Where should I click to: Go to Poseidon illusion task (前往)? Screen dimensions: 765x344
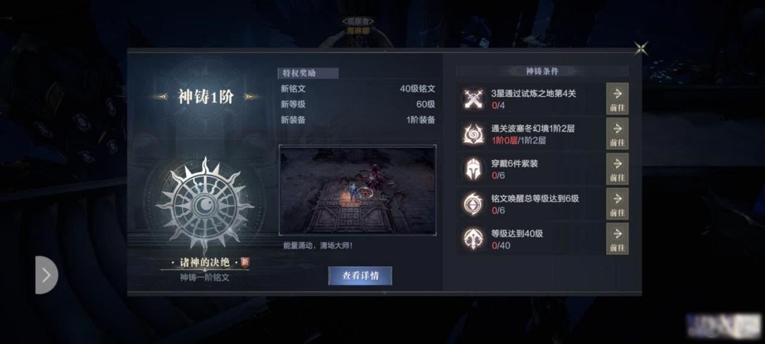pos(617,133)
